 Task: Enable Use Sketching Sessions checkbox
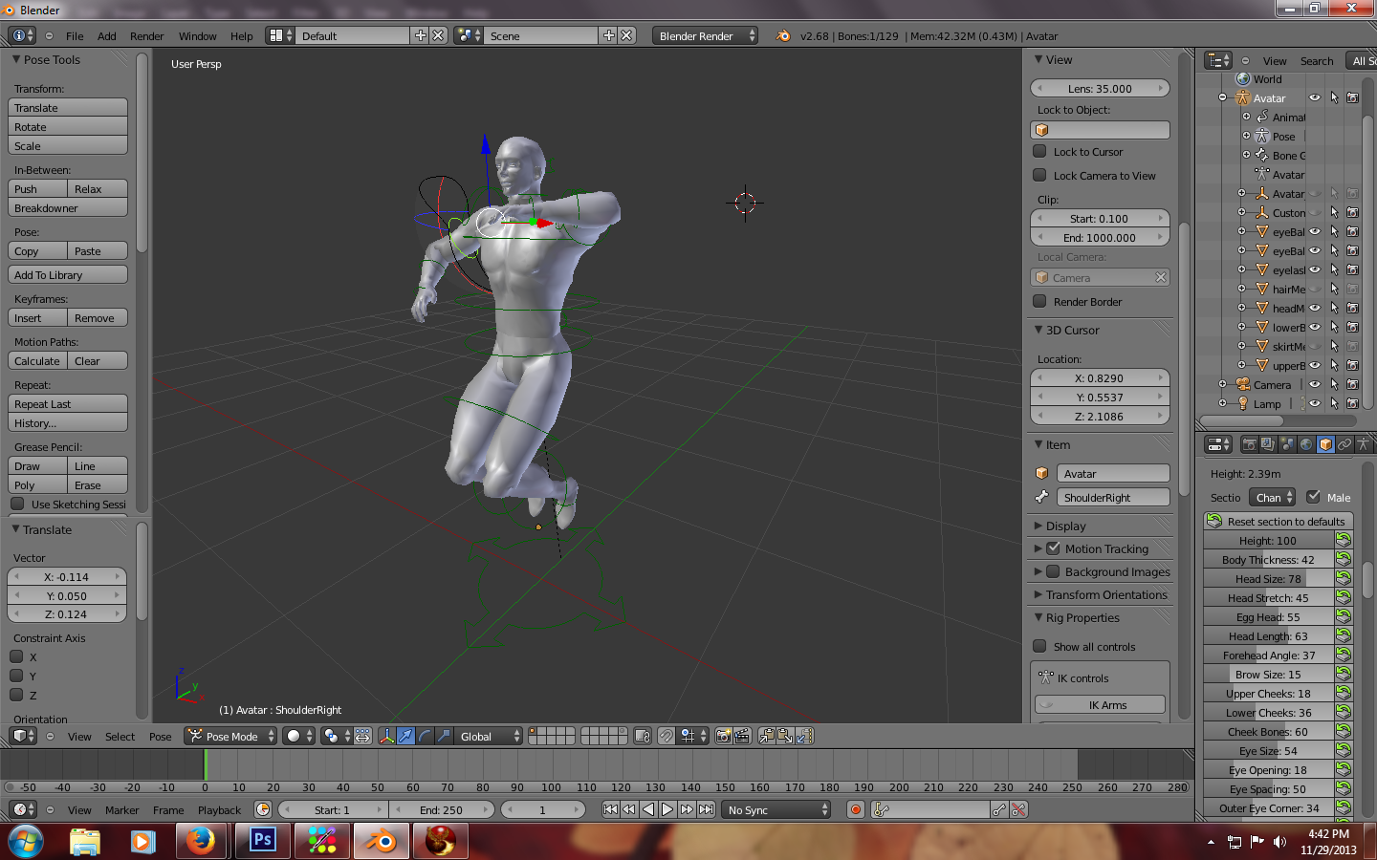pyautogui.click(x=17, y=504)
